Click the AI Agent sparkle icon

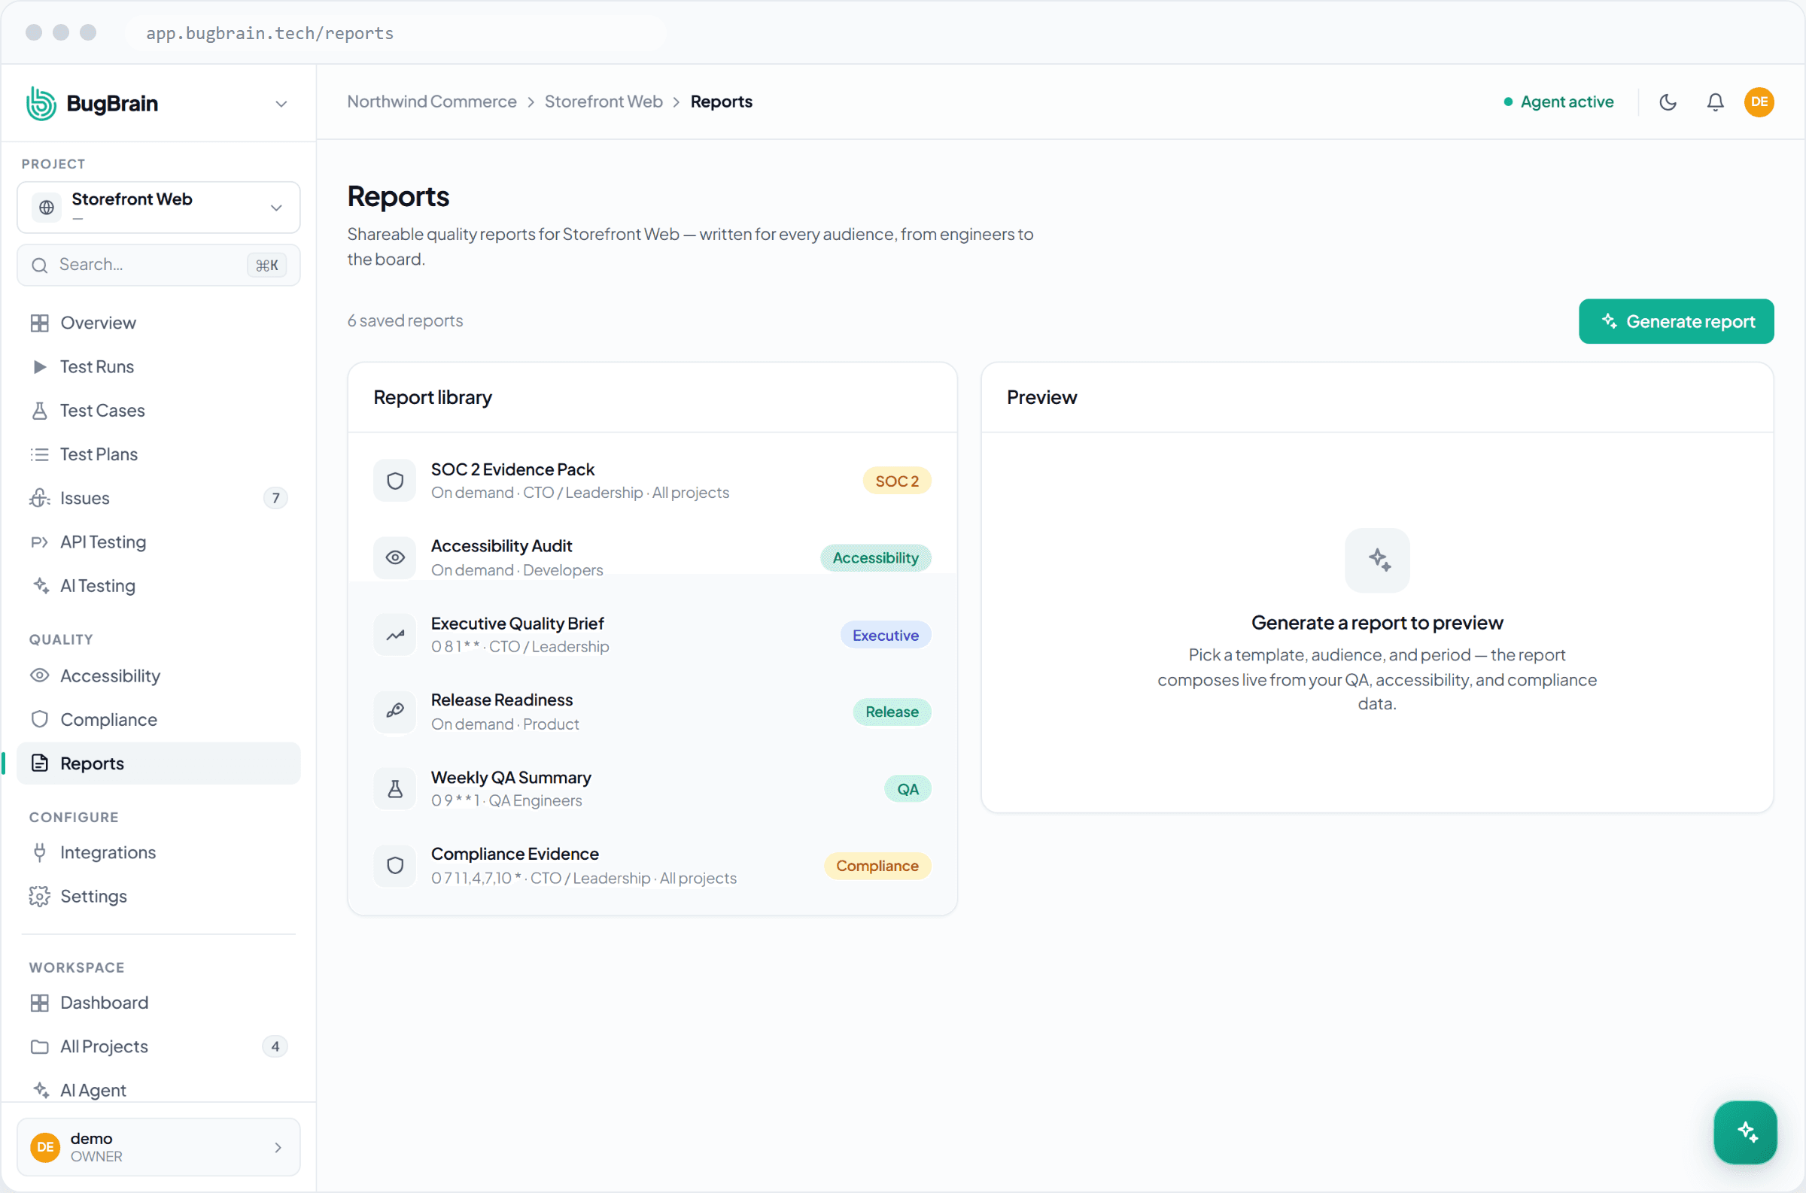point(40,1090)
